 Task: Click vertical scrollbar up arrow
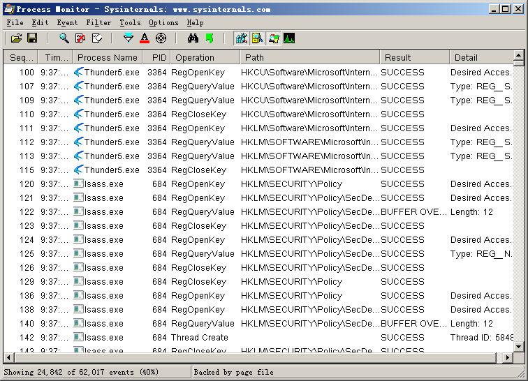(518, 54)
